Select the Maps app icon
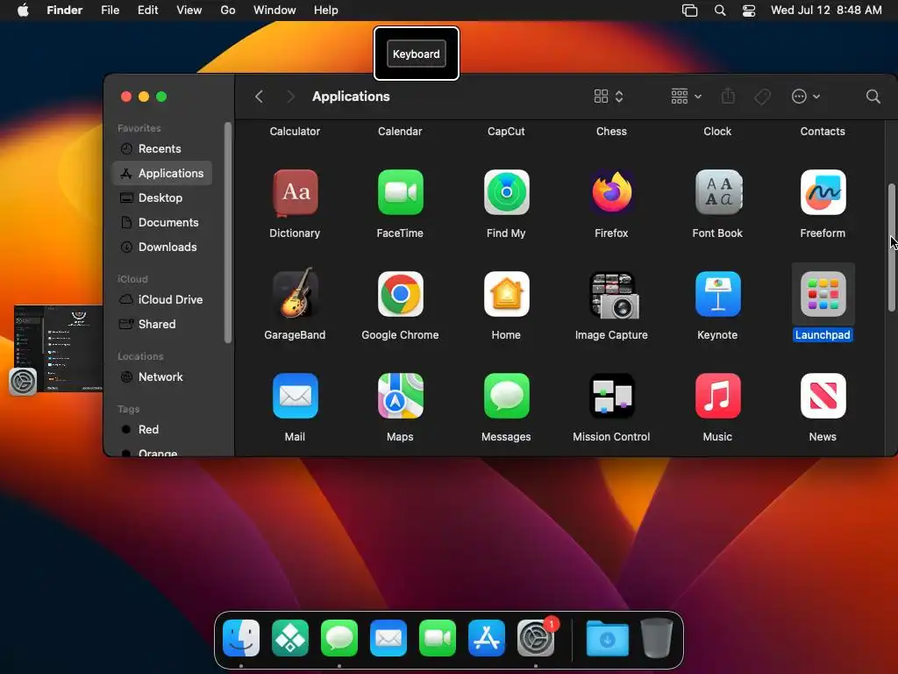 pos(400,396)
